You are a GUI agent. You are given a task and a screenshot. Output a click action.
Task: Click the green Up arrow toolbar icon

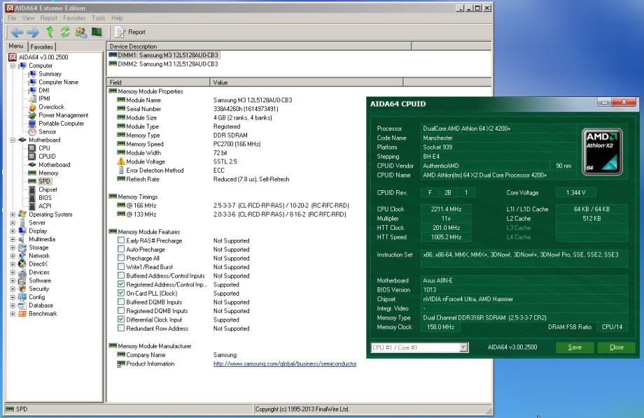point(50,32)
